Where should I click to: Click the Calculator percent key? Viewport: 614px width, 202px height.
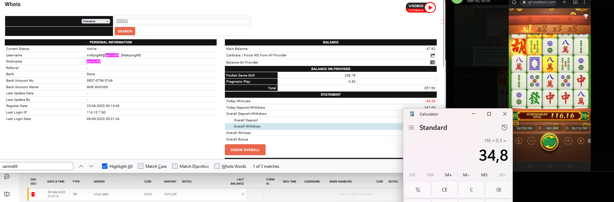418,190
